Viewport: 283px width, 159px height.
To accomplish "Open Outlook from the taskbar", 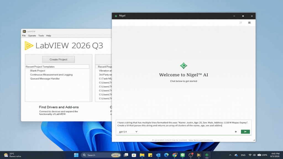I will click(158, 155).
